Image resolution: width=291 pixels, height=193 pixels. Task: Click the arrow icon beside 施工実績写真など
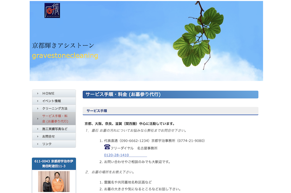[x=38, y=129]
